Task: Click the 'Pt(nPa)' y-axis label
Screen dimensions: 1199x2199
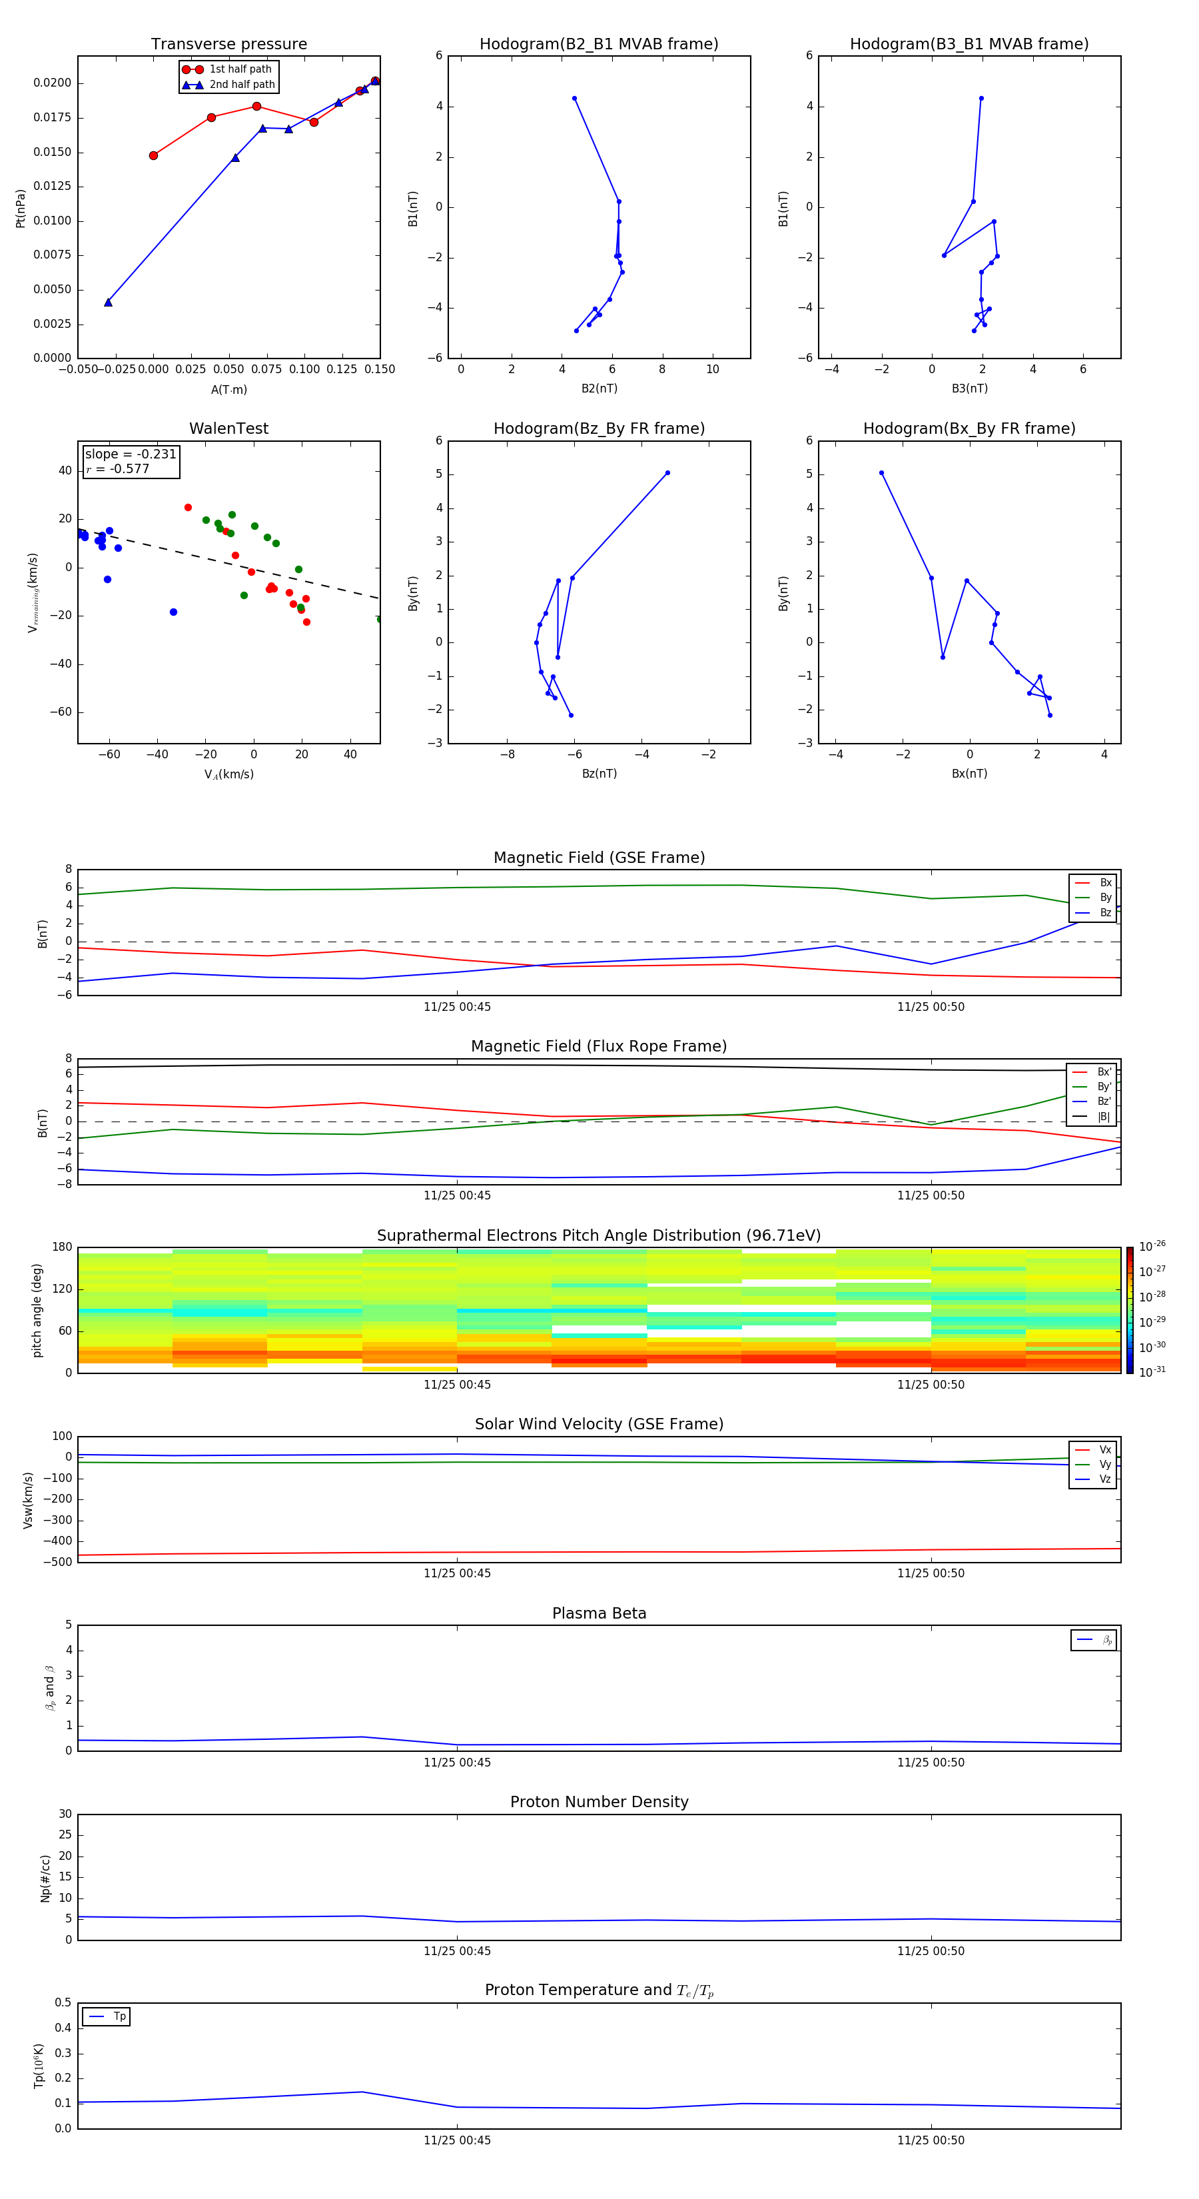Action: pyautogui.click(x=21, y=207)
